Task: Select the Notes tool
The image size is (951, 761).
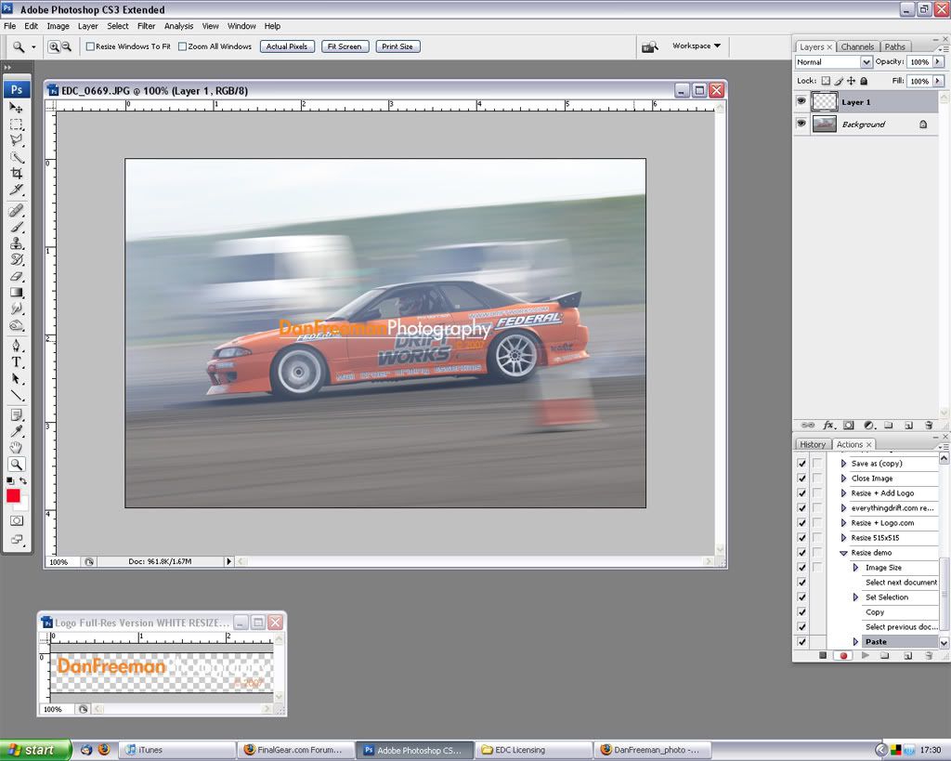Action: click(x=17, y=415)
